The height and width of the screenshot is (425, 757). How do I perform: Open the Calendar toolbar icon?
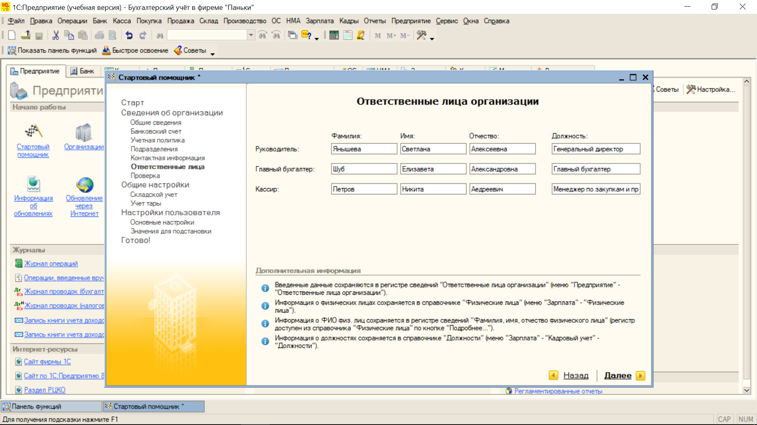coord(347,35)
